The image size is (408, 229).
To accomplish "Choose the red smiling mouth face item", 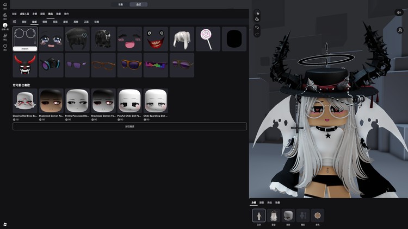I will point(156,39).
